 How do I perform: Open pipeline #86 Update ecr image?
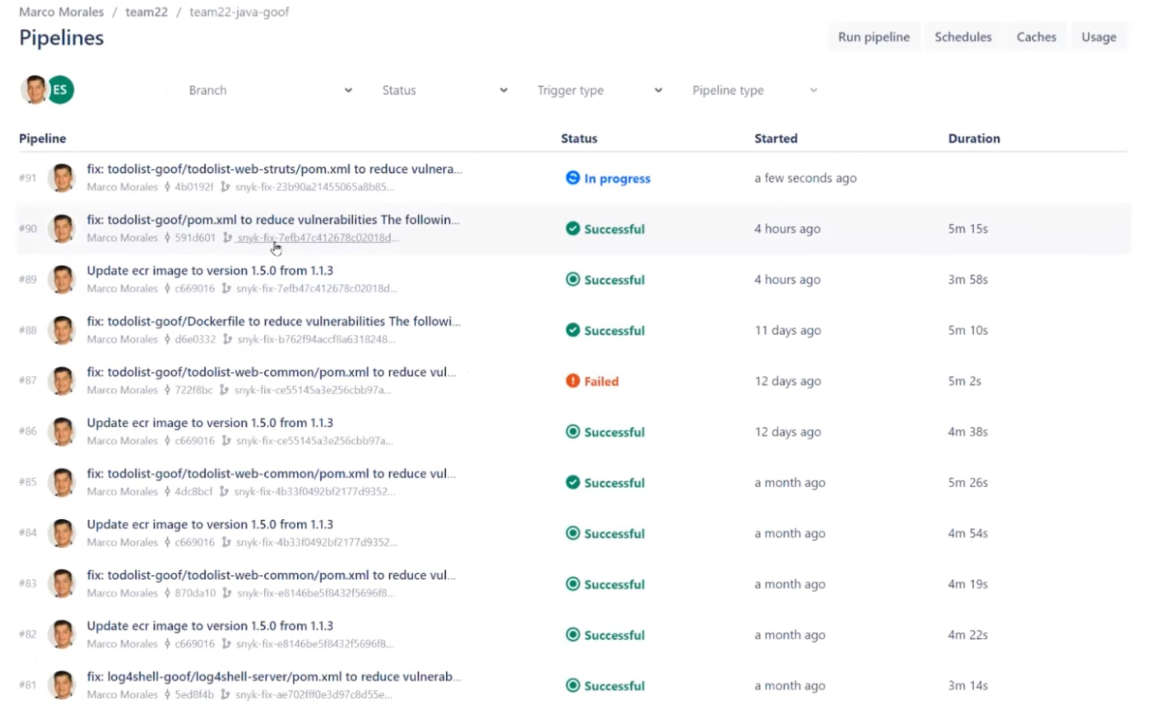click(210, 423)
